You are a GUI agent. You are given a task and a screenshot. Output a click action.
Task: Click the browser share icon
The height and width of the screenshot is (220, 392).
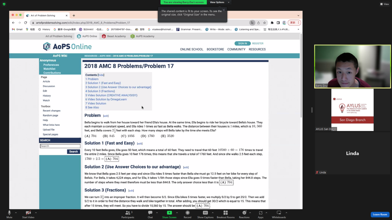click(x=258, y=23)
